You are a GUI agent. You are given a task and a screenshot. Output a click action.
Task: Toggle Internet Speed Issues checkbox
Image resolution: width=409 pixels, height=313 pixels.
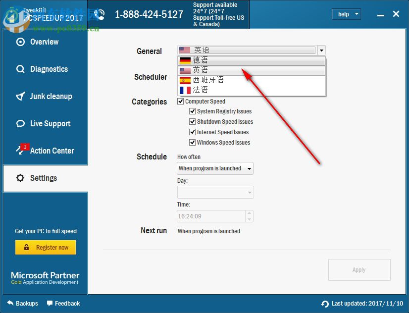[x=192, y=132]
